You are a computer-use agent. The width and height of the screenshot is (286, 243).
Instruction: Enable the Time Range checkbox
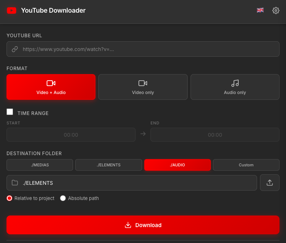[10, 112]
